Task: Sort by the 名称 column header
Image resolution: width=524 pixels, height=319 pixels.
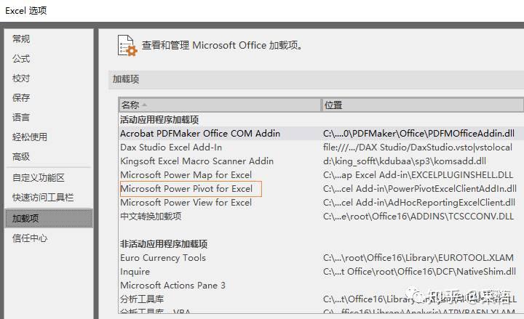Action: coord(220,105)
